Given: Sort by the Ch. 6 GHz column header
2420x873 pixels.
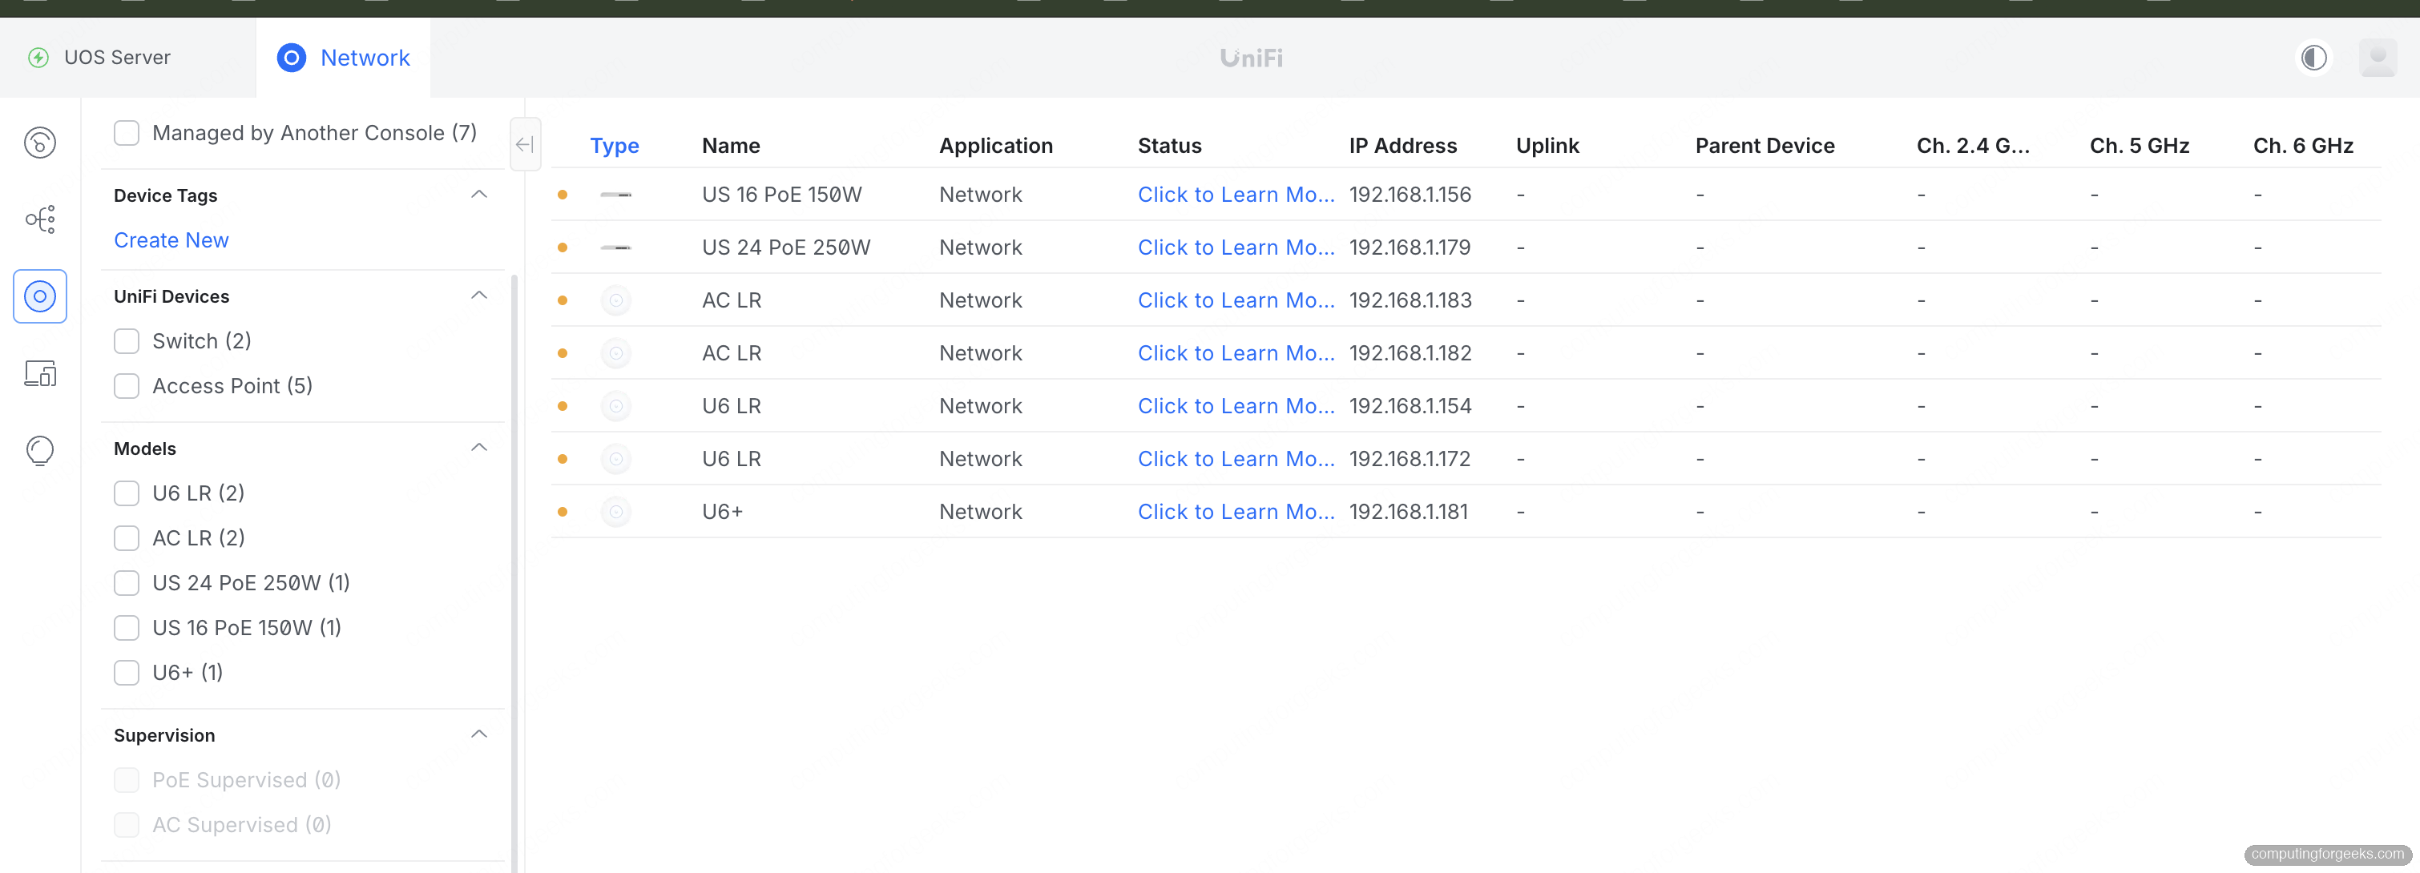Looking at the screenshot, I should pyautogui.click(x=2302, y=147).
